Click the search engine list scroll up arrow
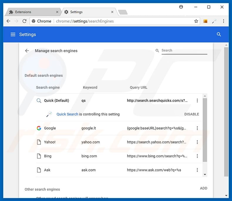The image size is (232, 201). point(205,96)
